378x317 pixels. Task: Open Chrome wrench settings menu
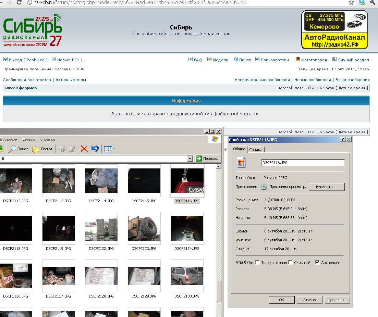pyautogui.click(x=373, y=2)
